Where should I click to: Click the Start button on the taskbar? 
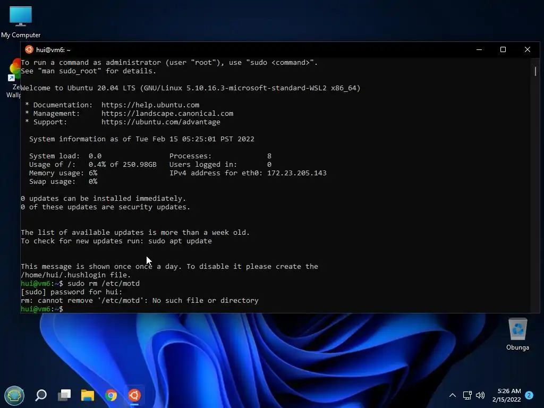click(14, 395)
